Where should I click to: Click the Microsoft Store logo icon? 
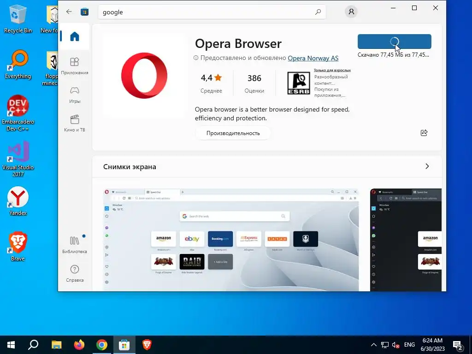coord(85,12)
